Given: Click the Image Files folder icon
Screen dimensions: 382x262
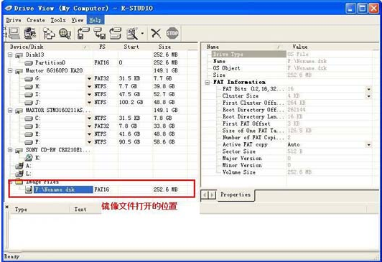Looking at the screenshot, I should pyautogui.click(x=19, y=182).
